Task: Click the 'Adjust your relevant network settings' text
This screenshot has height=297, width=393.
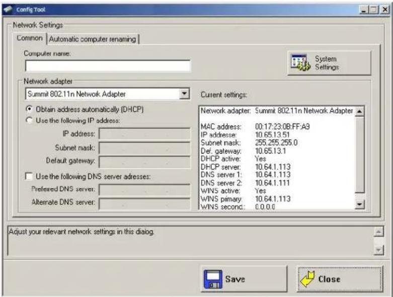Action: click(x=82, y=232)
